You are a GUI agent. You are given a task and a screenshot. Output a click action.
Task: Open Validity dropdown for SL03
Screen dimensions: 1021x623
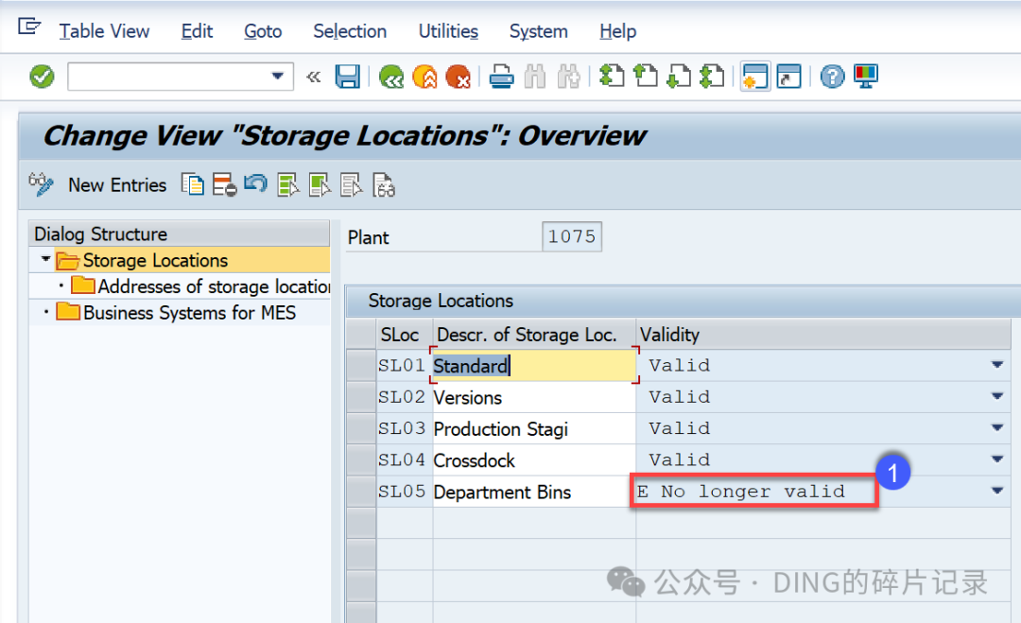[997, 427]
